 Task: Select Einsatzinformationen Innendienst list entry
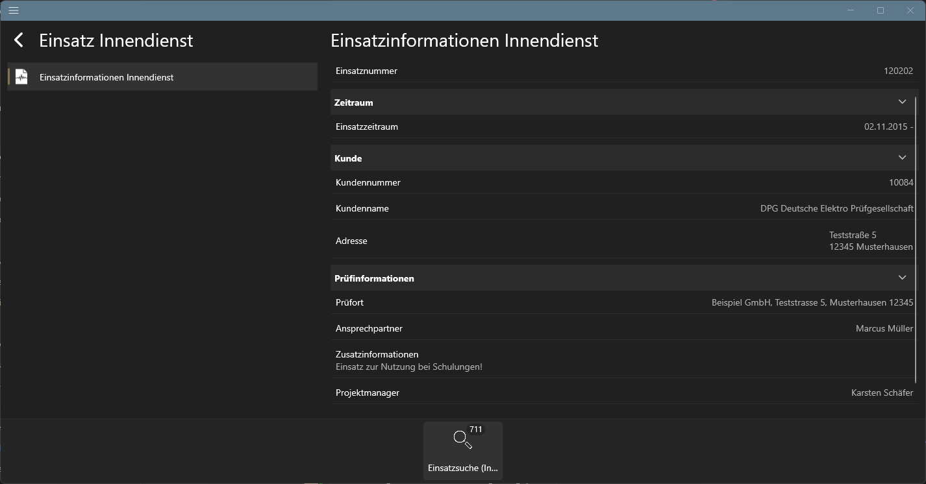(162, 77)
